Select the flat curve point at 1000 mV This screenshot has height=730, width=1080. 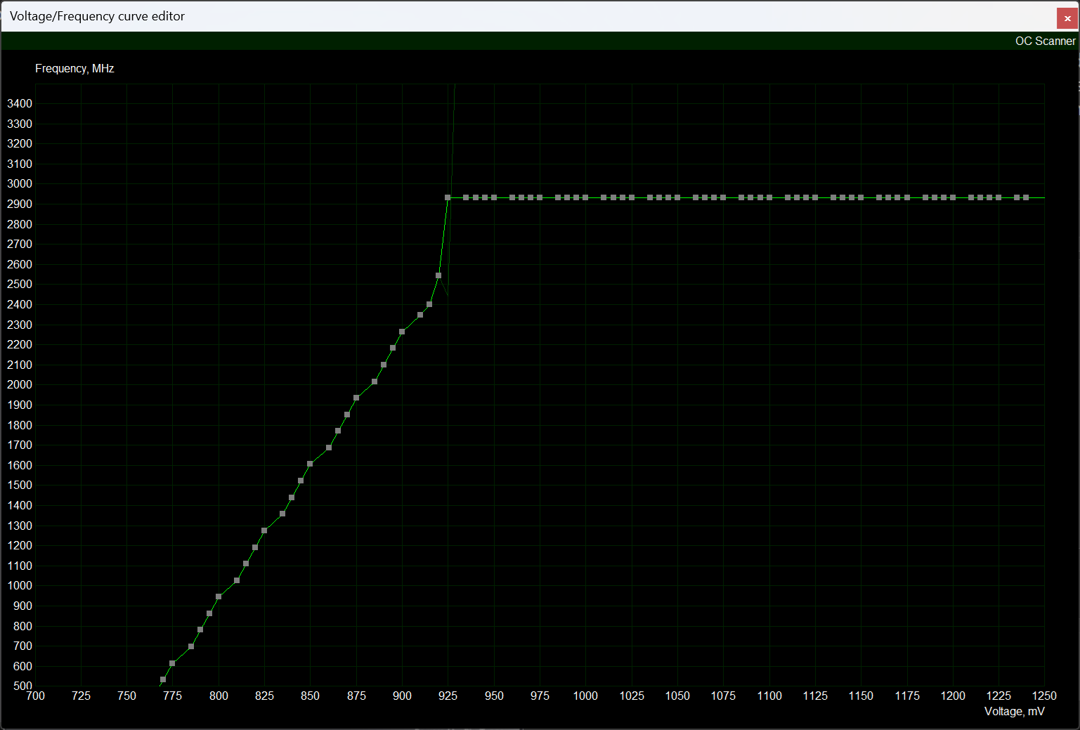585,197
